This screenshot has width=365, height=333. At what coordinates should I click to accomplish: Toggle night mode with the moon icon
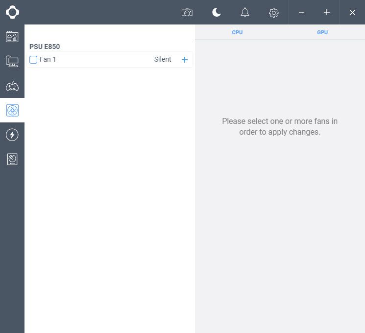click(217, 12)
